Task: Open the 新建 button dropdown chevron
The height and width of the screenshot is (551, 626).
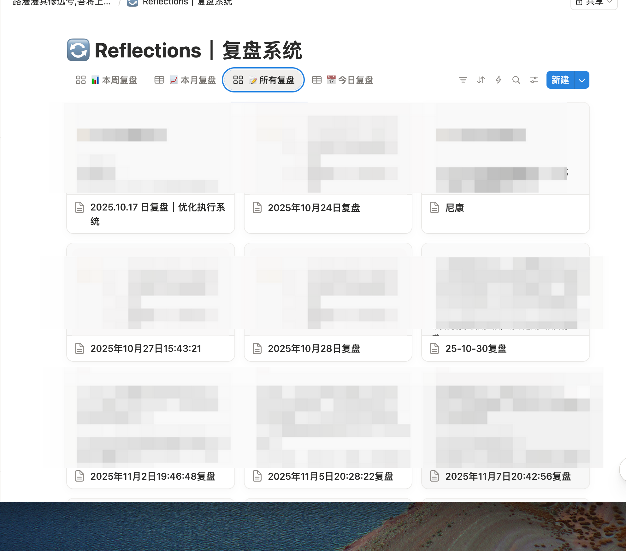Action: [581, 80]
